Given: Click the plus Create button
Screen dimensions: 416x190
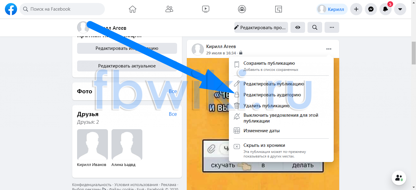Looking at the screenshot, I should click(356, 9).
